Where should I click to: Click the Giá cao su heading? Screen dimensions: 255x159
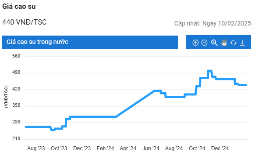click(x=19, y=7)
